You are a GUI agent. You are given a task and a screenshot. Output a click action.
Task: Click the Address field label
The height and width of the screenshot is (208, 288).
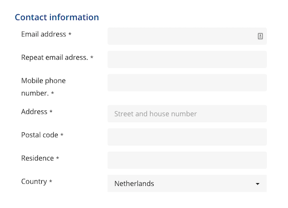coord(34,112)
